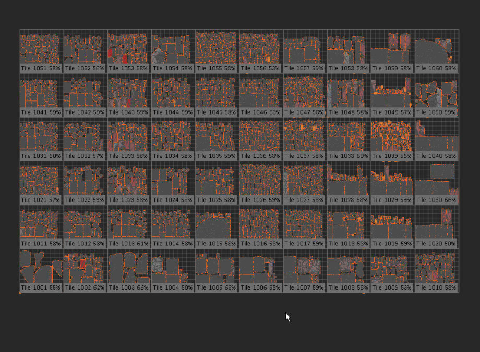Select the Tile 1010 UV tile
This screenshot has width=480, height=352.
[436, 267]
